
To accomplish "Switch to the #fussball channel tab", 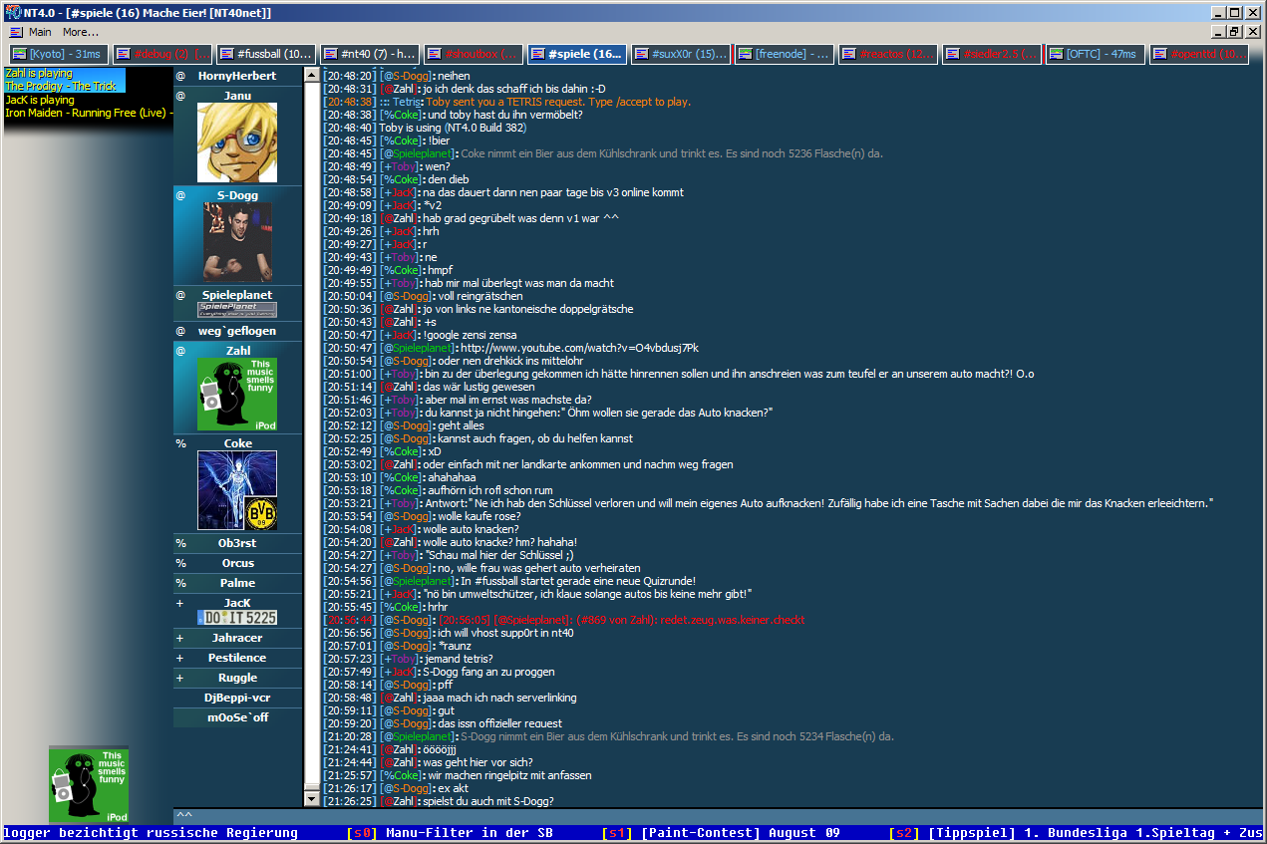I will click(264, 54).
